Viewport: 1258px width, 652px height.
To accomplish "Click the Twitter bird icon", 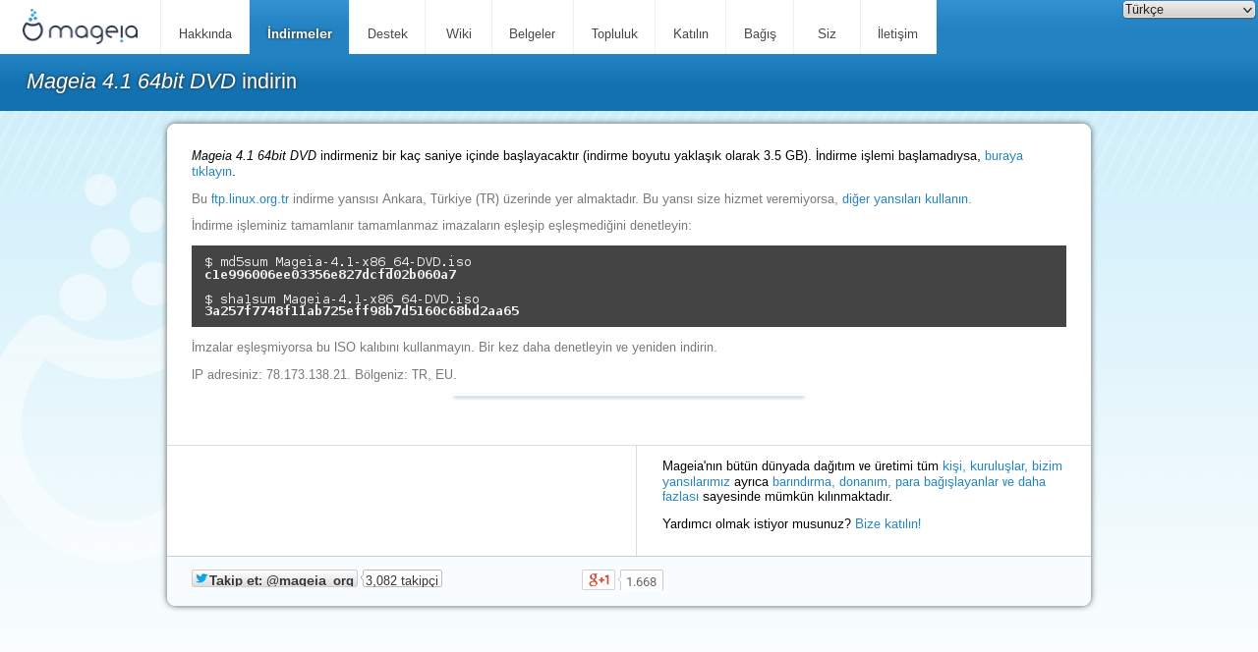I will click(x=201, y=578).
